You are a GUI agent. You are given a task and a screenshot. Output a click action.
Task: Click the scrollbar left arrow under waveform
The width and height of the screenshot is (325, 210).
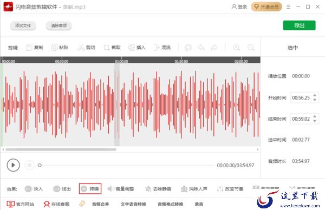coord(3,149)
